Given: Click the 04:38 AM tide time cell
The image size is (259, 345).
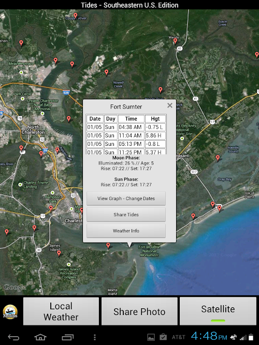Looking at the screenshot, I should click(x=131, y=127).
